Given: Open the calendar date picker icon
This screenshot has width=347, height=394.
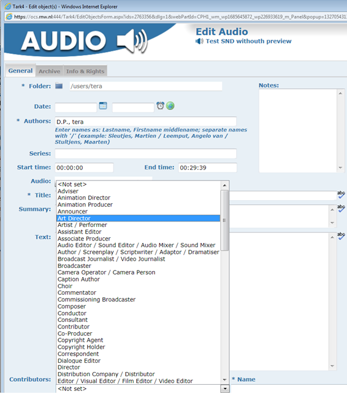Looking at the screenshot, I should [x=103, y=106].
